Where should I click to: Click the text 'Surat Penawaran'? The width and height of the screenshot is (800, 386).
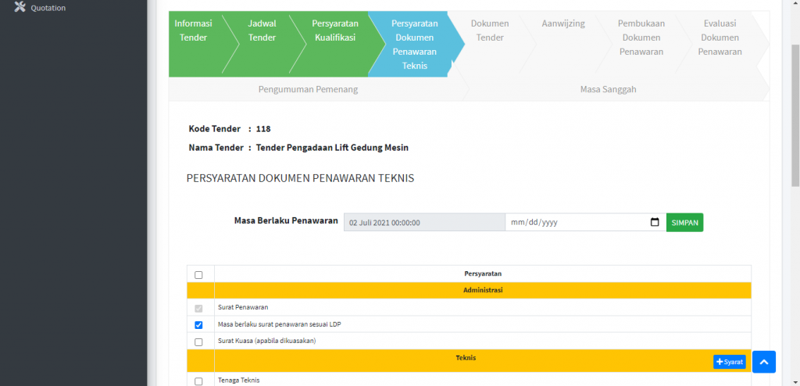pyautogui.click(x=243, y=307)
